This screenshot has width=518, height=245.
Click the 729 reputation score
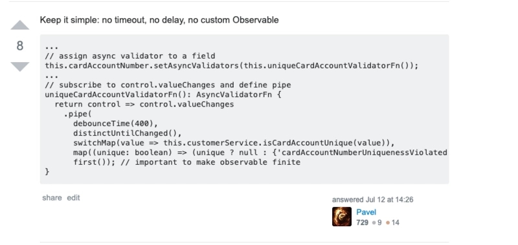tap(362, 222)
